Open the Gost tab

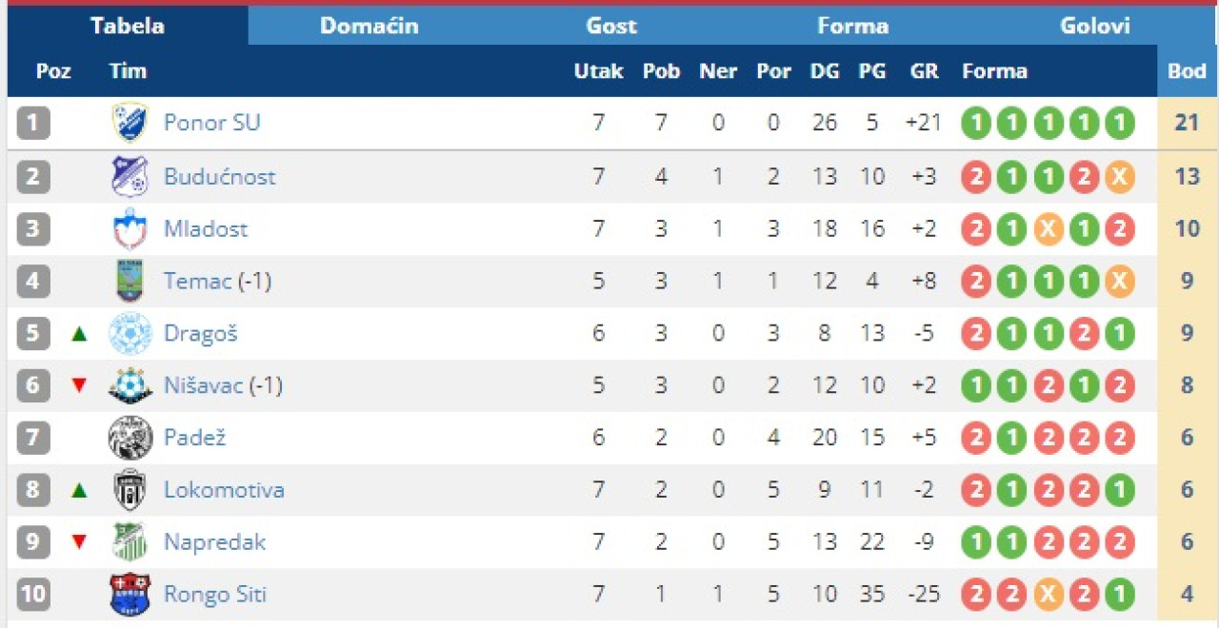(610, 26)
